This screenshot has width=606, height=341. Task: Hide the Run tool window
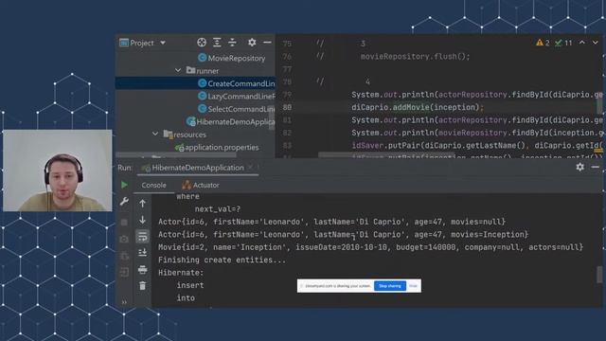click(596, 167)
